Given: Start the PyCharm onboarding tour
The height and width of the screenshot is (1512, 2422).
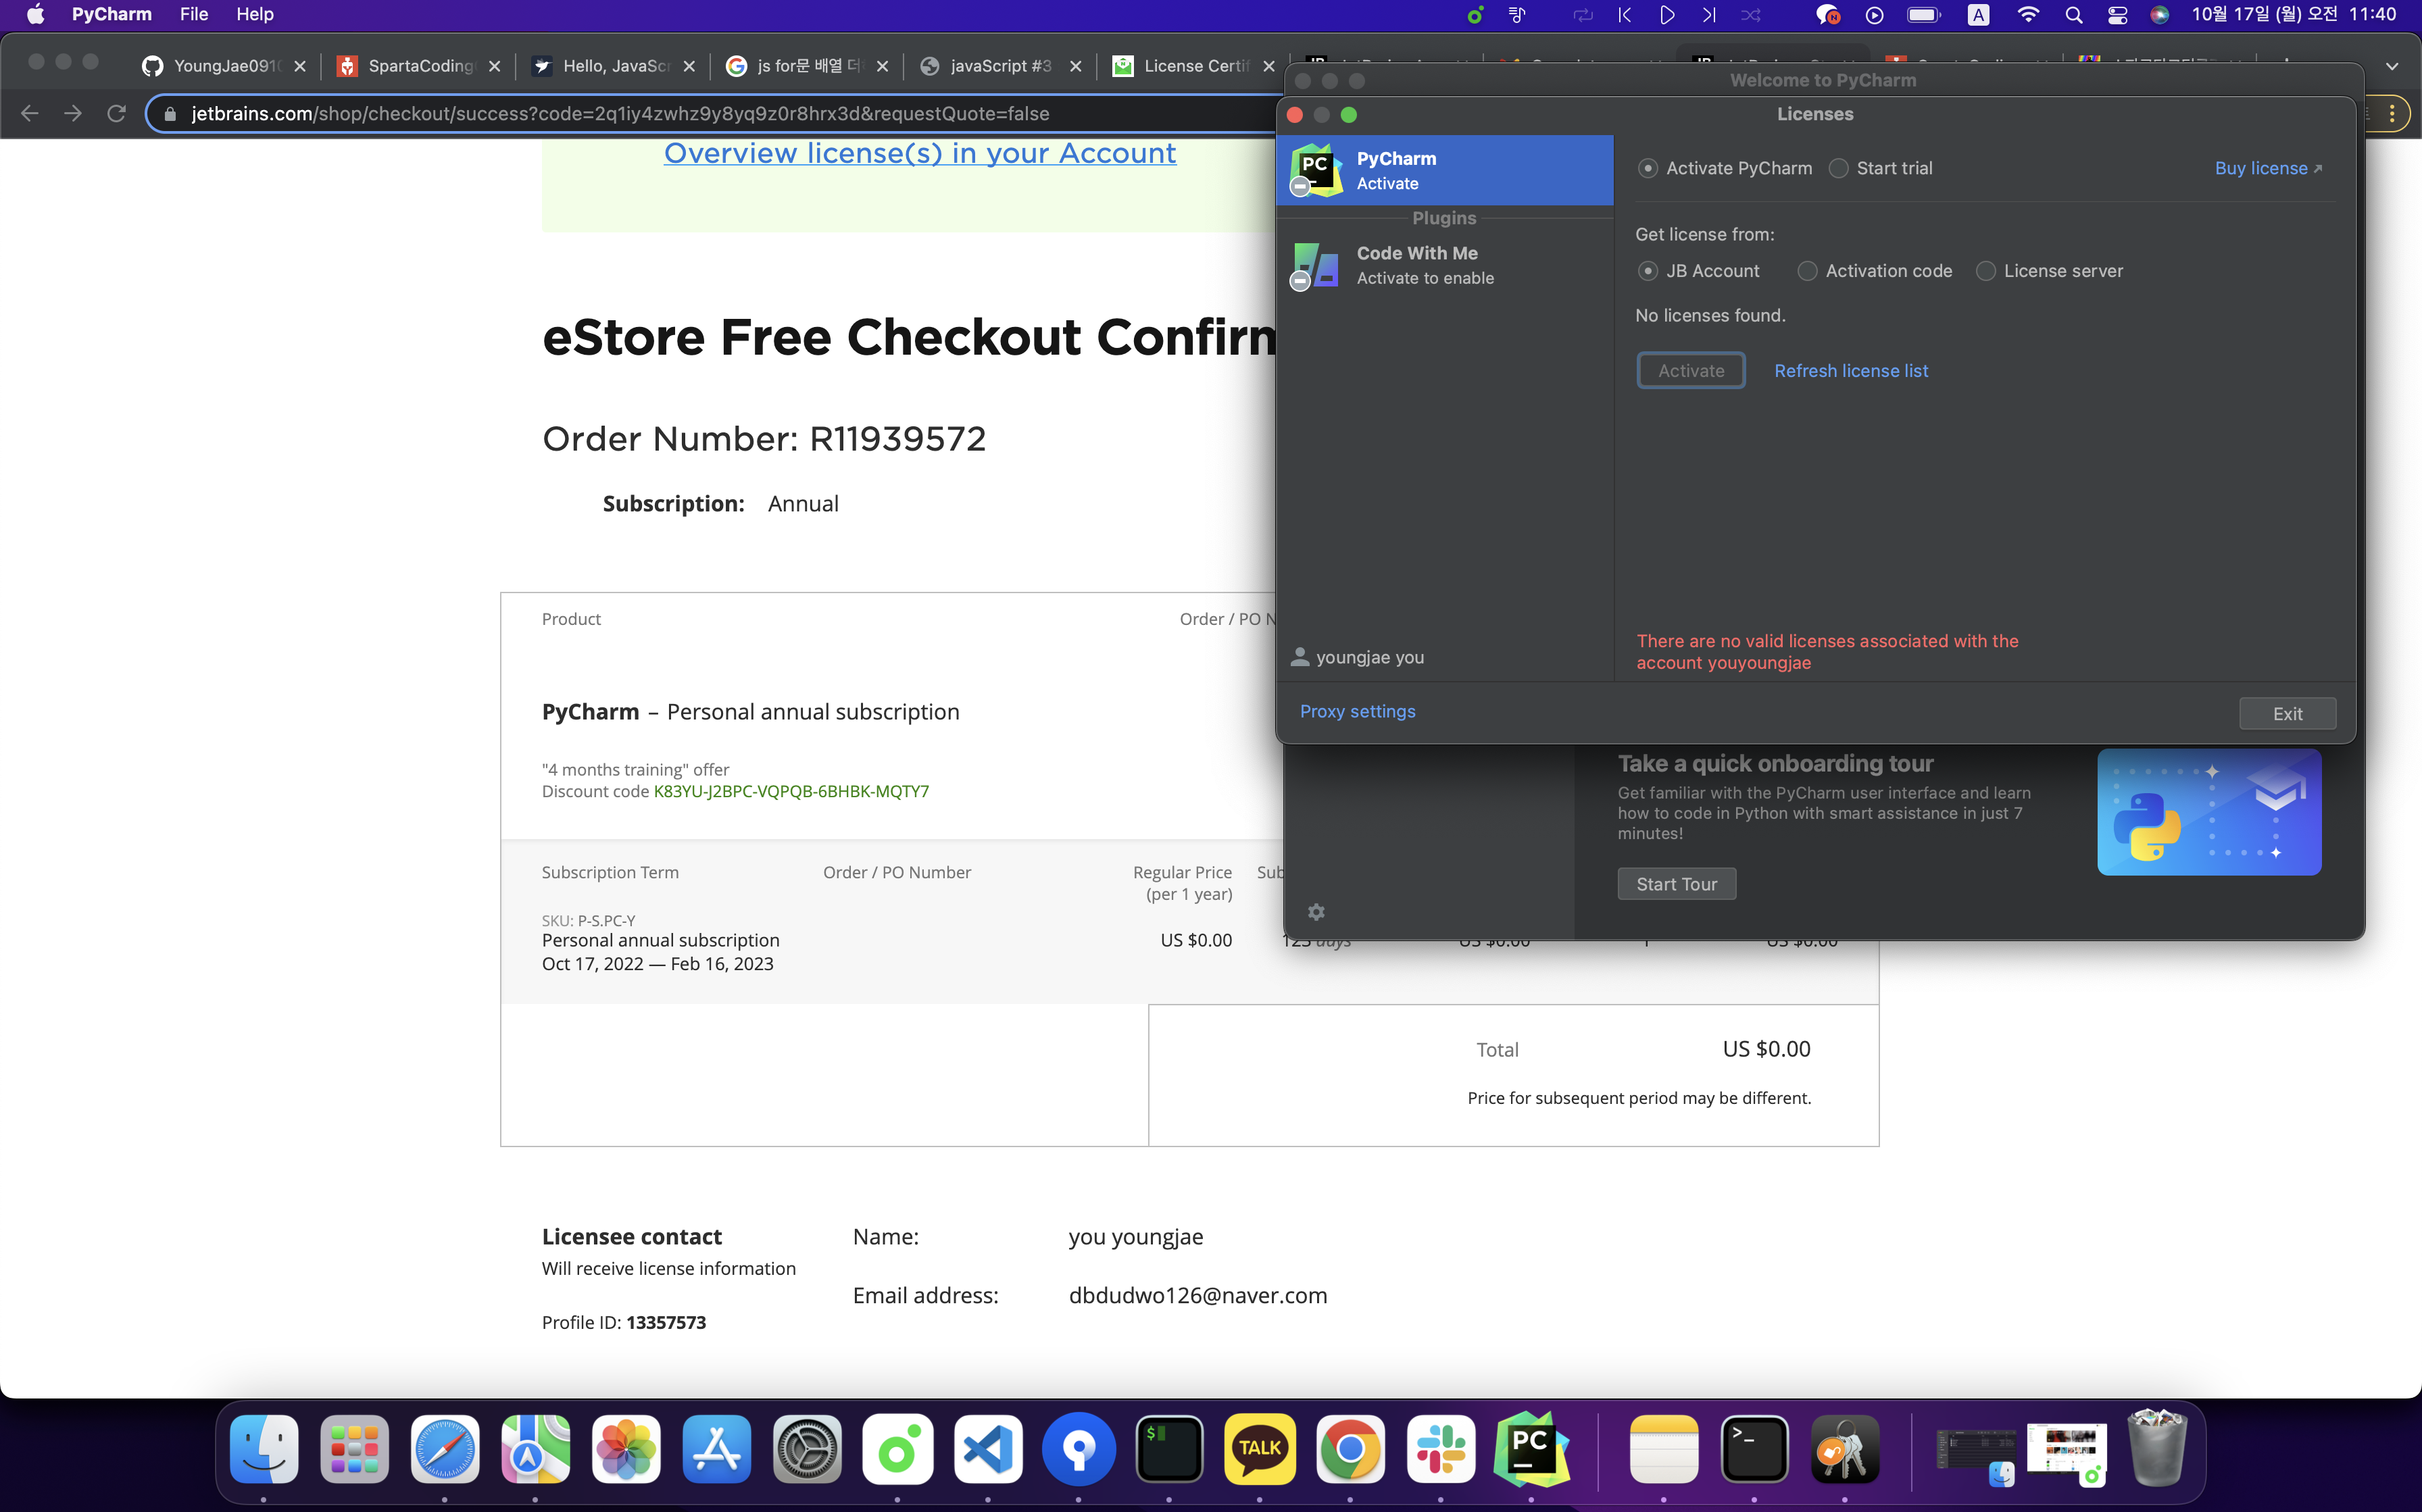Looking at the screenshot, I should tap(1676, 884).
